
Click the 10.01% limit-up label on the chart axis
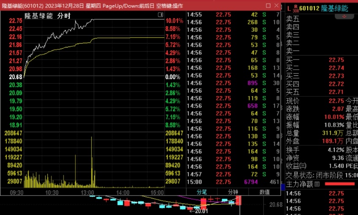[174, 21]
